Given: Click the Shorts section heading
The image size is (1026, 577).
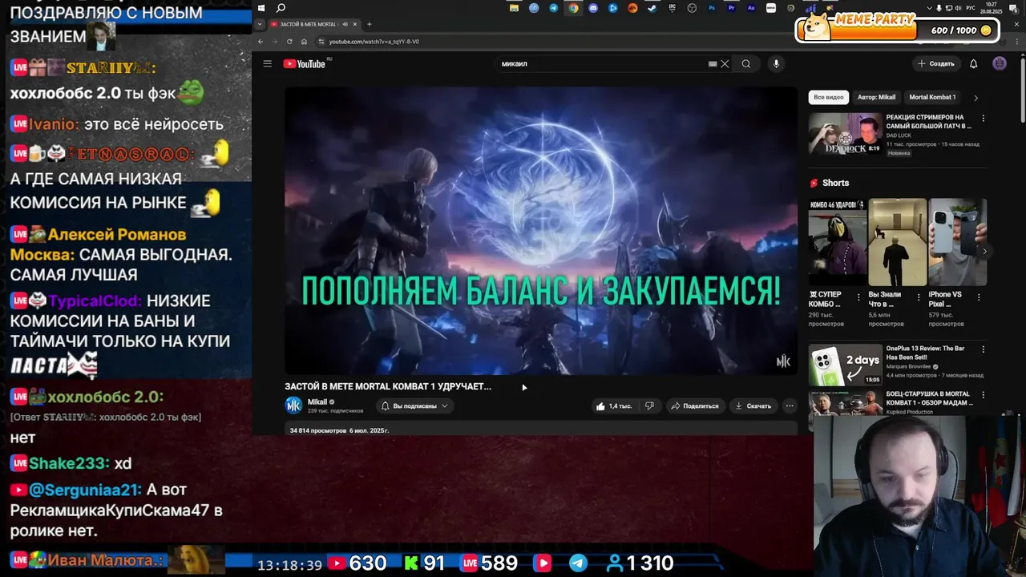Looking at the screenshot, I should click(835, 183).
